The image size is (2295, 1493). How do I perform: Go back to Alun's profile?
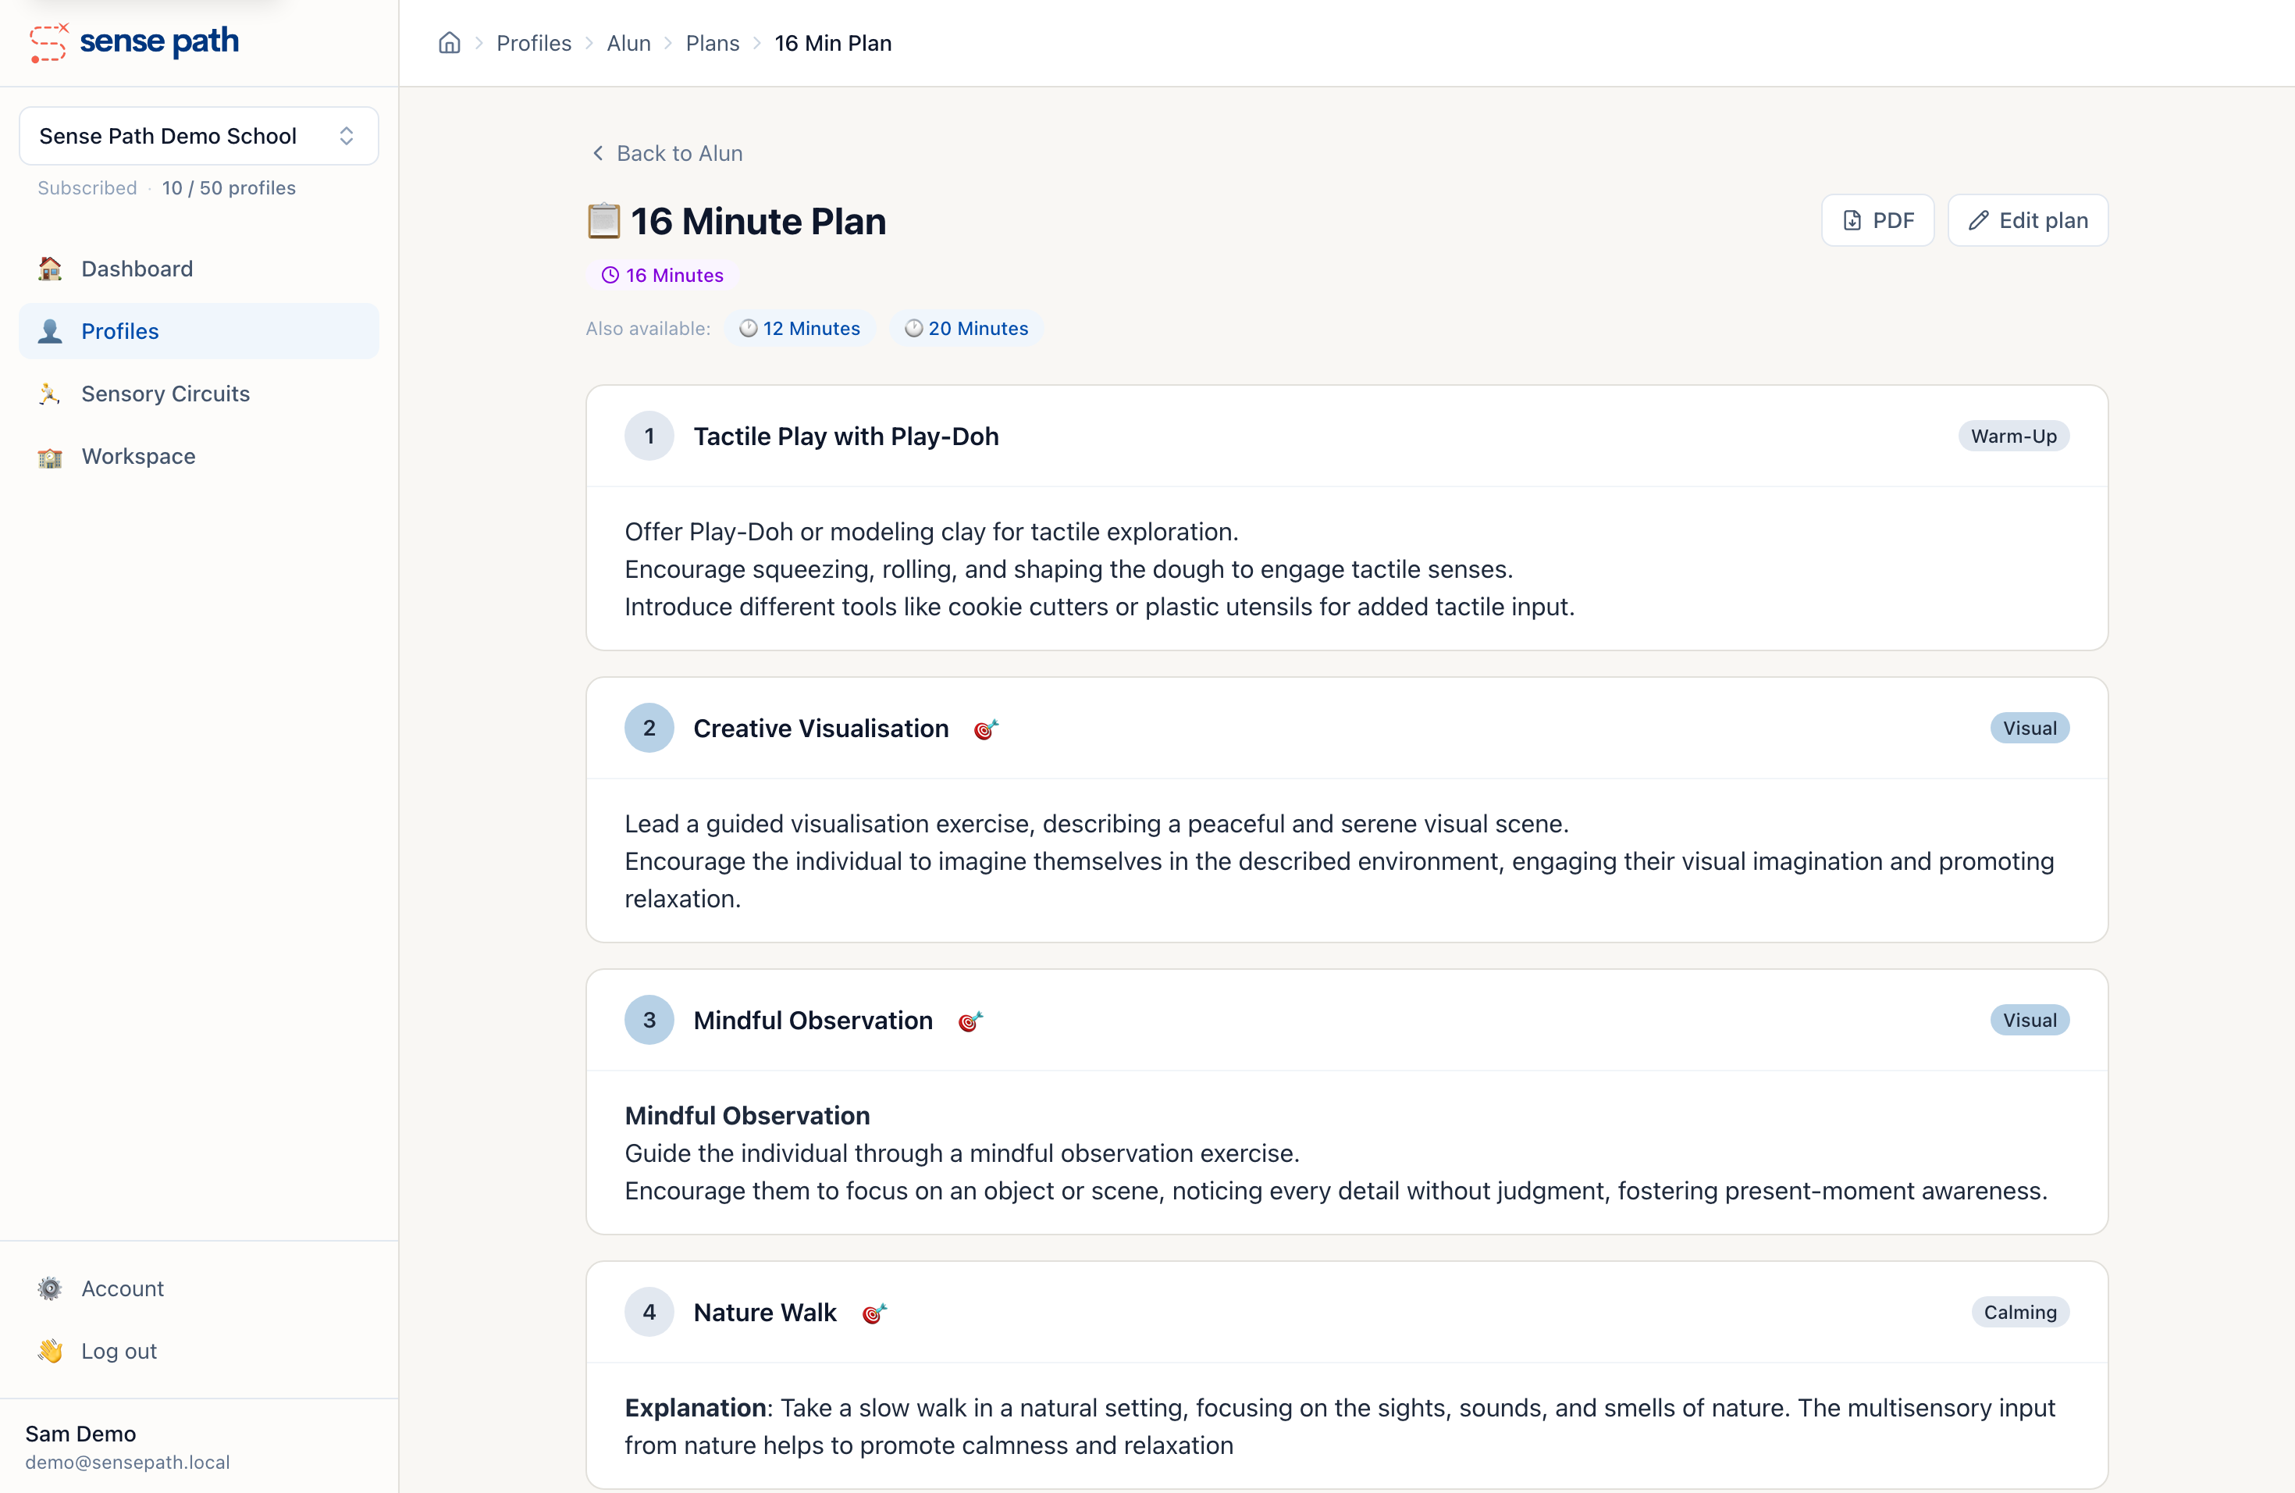click(667, 153)
